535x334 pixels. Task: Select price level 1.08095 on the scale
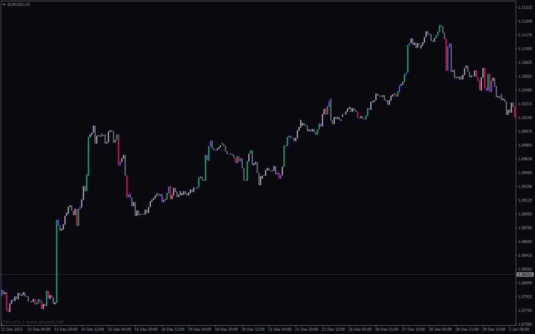pyautogui.click(x=525, y=283)
